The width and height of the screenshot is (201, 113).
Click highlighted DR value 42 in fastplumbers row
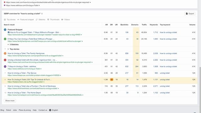click(x=112, y=79)
